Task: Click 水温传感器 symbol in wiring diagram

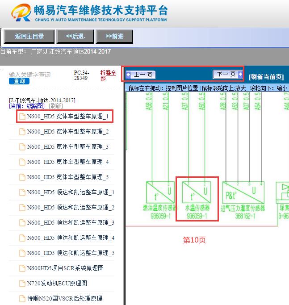Action: coord(196,192)
